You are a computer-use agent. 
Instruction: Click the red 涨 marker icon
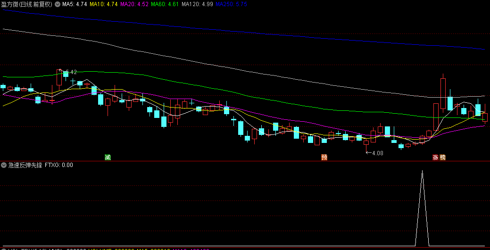[x=436, y=157]
